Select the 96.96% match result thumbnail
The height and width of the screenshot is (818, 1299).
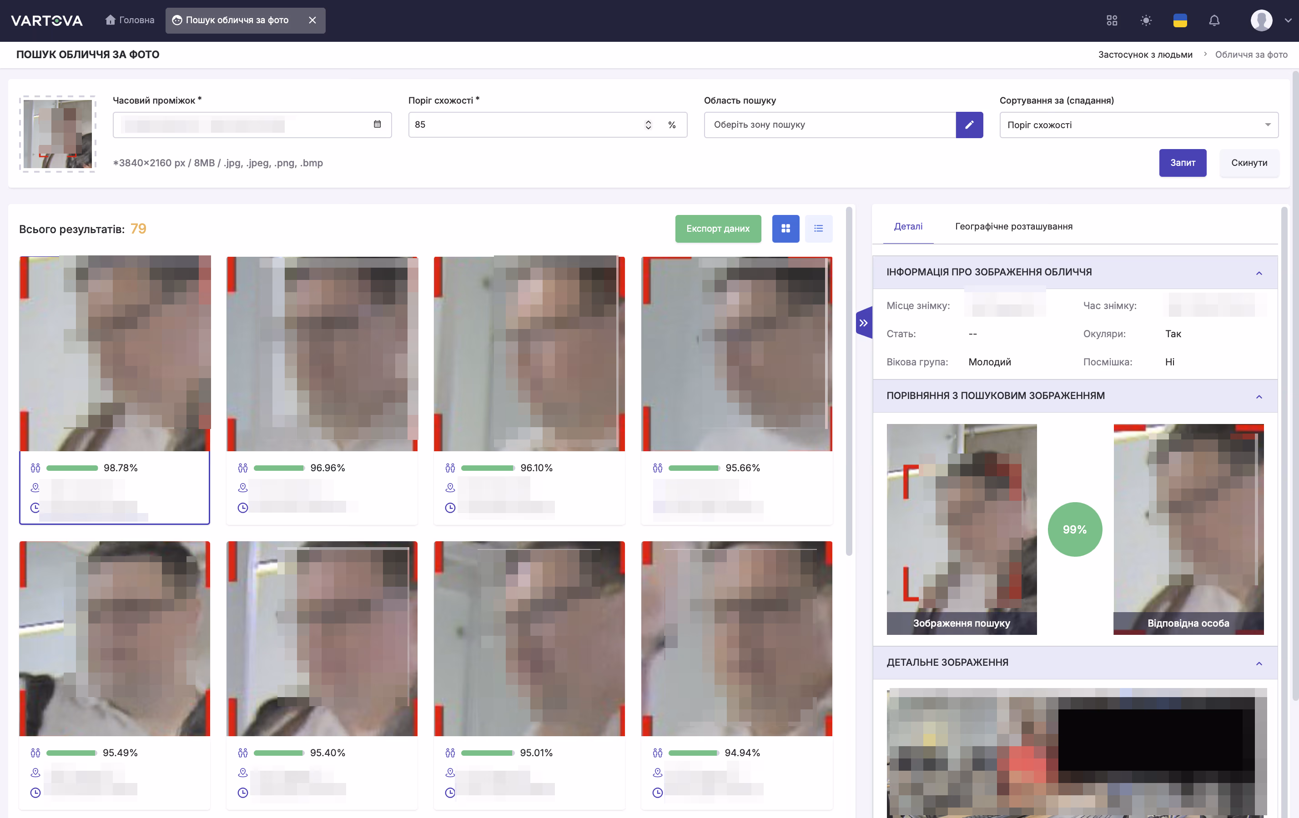click(x=322, y=354)
